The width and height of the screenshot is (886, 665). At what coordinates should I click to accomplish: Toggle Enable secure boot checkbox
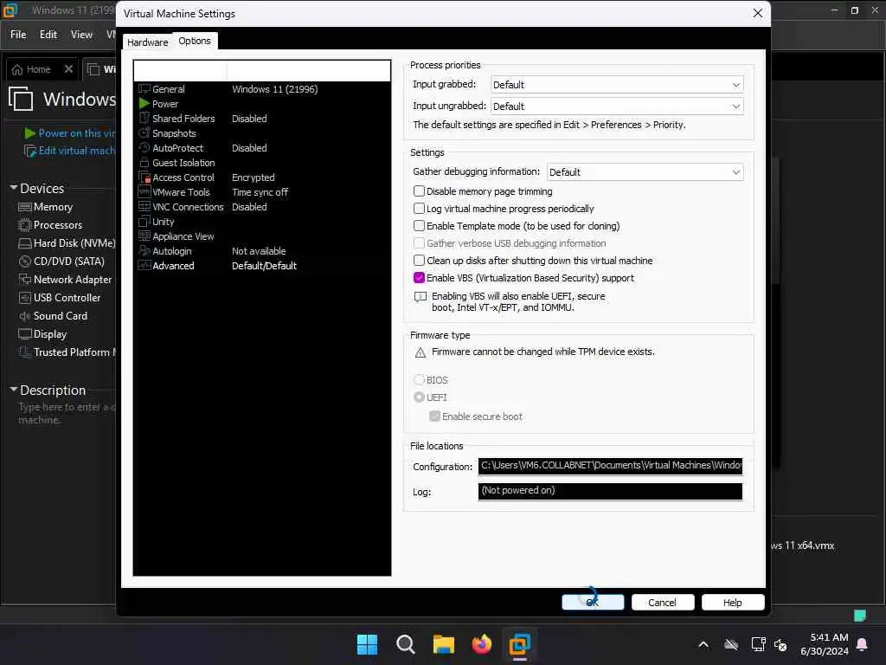pyautogui.click(x=434, y=416)
